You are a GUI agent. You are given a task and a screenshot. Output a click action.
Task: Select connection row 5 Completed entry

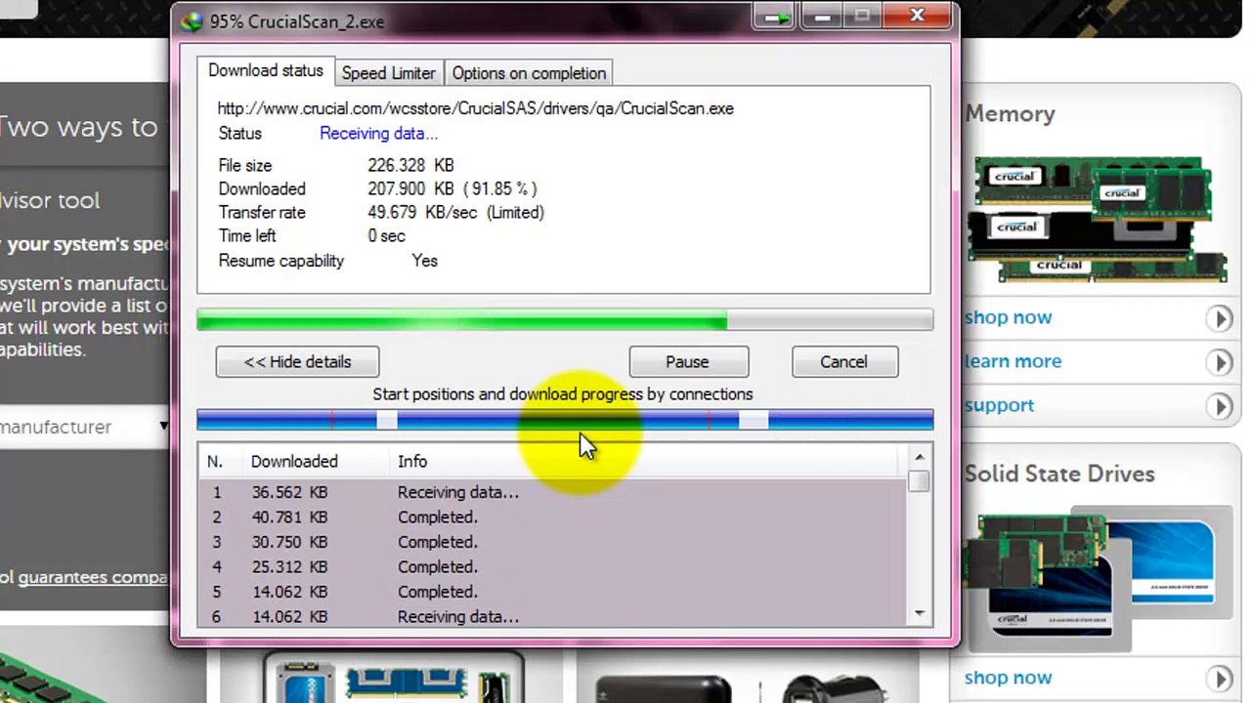tap(552, 592)
